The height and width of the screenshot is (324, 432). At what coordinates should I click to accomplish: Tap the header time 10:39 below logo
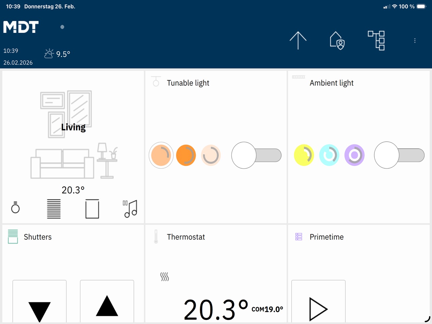point(11,51)
